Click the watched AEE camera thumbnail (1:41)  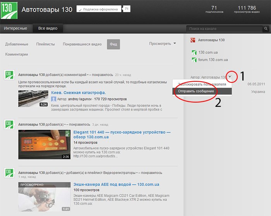coord(45,197)
